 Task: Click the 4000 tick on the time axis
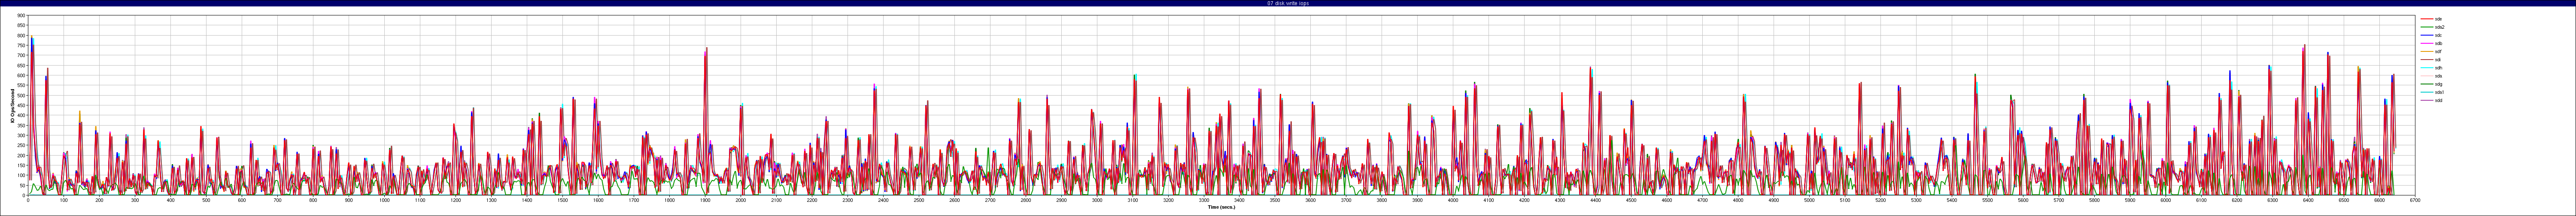[1453, 200]
